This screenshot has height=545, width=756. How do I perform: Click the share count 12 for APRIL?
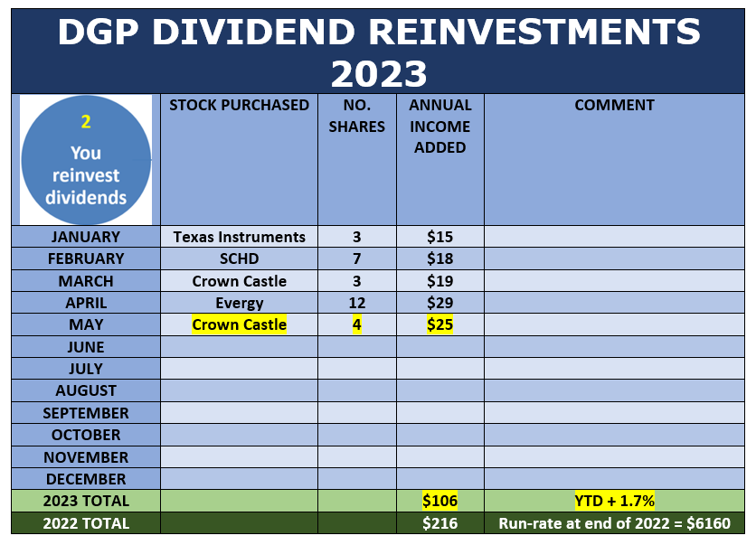coord(357,303)
